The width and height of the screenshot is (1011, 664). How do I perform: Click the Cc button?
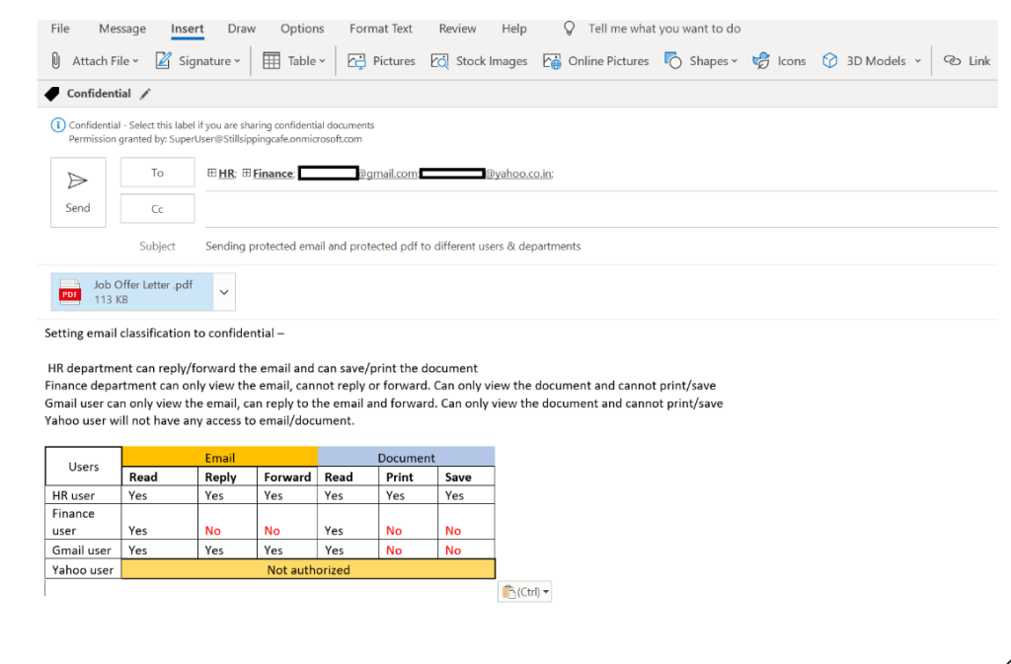click(x=157, y=208)
